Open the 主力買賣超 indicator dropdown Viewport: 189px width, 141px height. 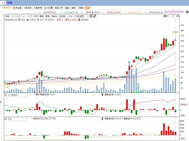click(18, 95)
